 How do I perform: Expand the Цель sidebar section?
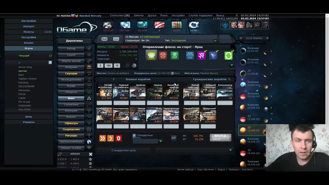(29, 117)
